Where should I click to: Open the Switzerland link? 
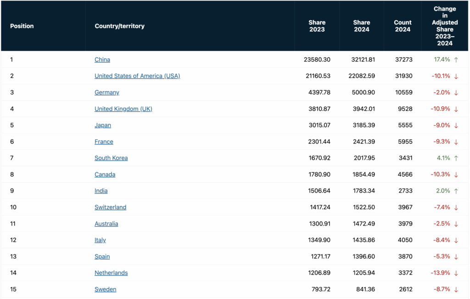(x=110, y=207)
